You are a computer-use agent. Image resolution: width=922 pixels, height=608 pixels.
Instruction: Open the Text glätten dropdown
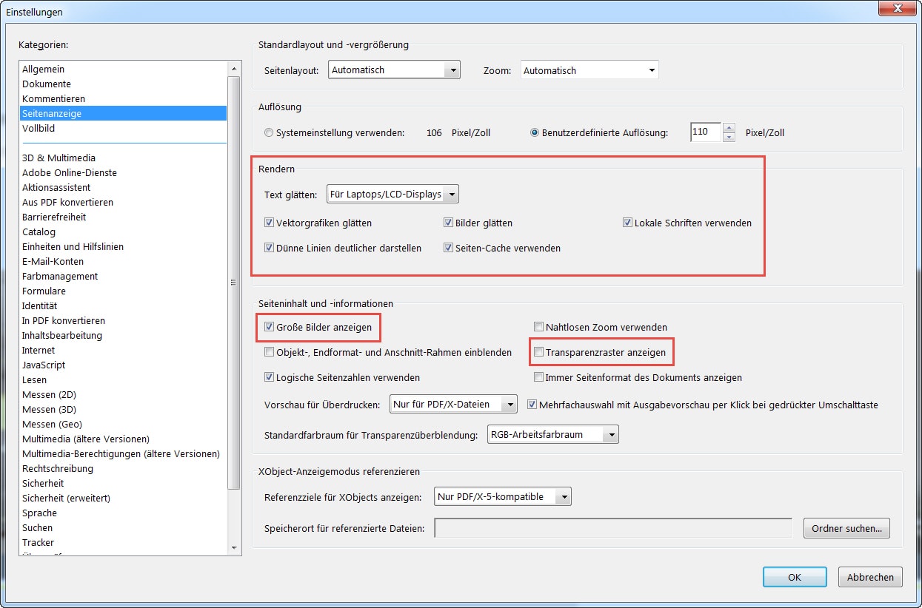[x=392, y=195]
